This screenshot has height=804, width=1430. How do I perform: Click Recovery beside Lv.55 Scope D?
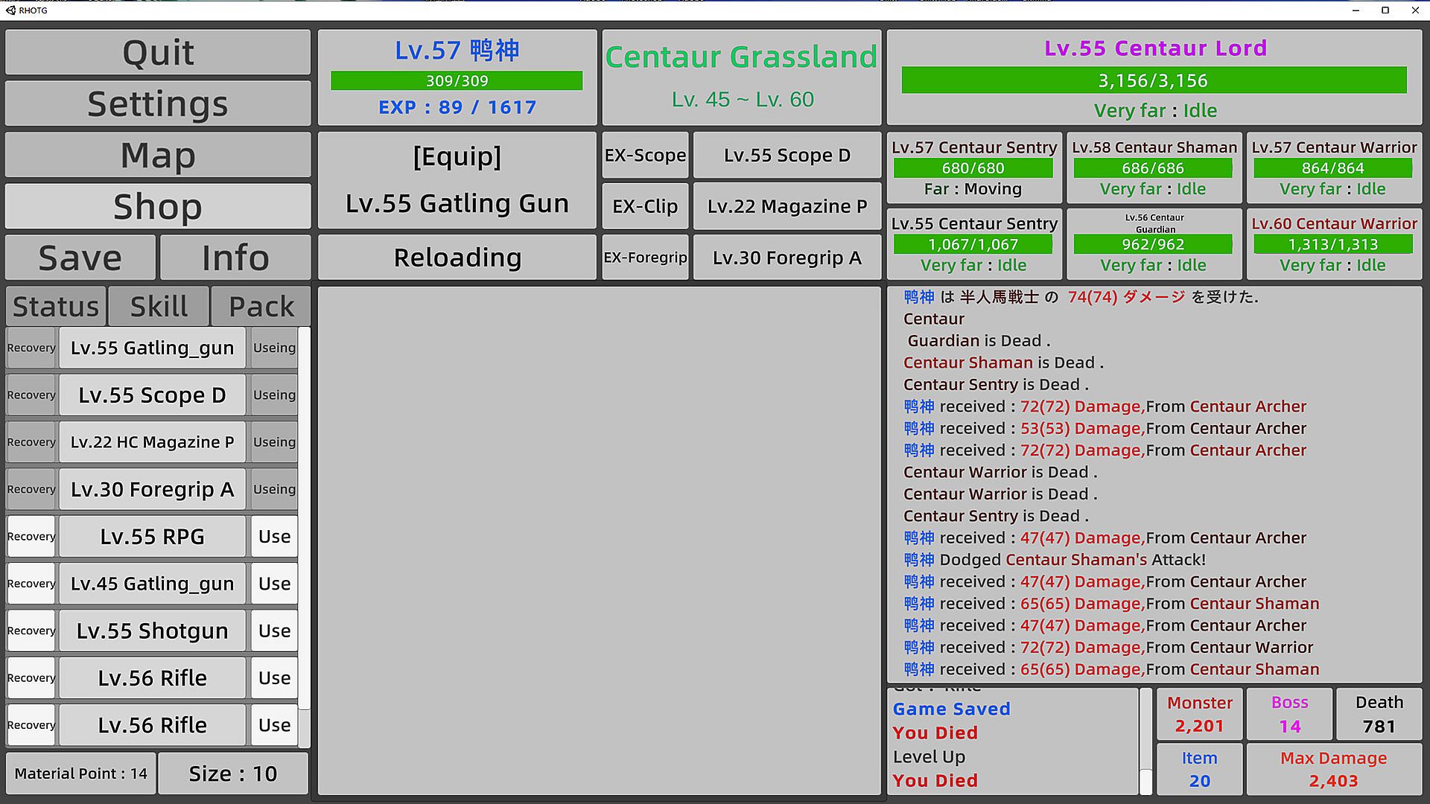click(31, 395)
